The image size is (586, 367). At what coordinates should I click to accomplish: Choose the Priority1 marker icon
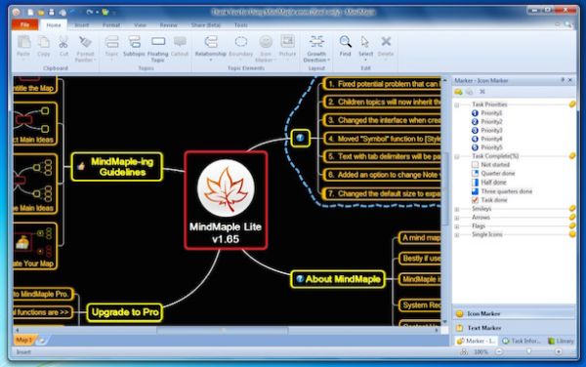pyautogui.click(x=475, y=113)
